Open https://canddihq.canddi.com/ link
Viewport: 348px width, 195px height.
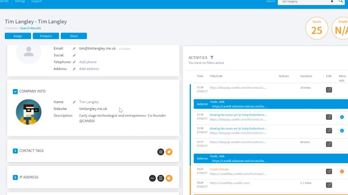point(229,183)
